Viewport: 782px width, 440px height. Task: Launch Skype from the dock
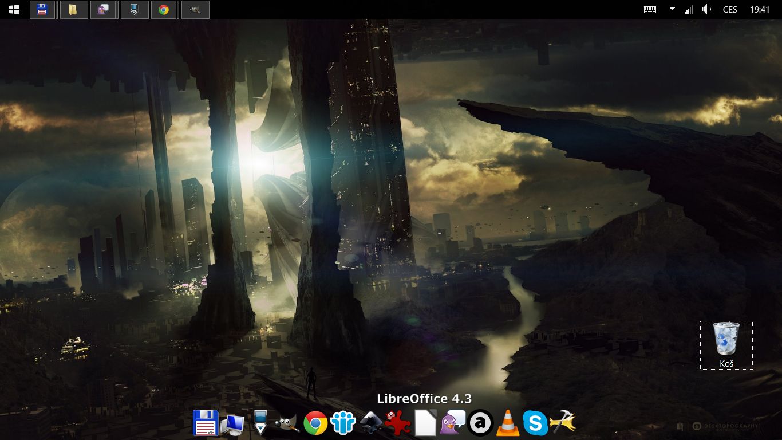tap(535, 423)
